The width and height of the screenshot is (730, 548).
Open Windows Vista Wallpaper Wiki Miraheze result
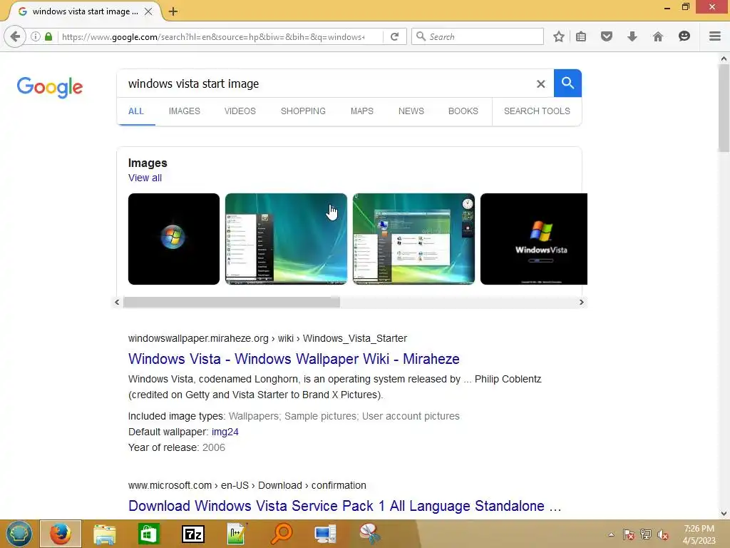(294, 359)
